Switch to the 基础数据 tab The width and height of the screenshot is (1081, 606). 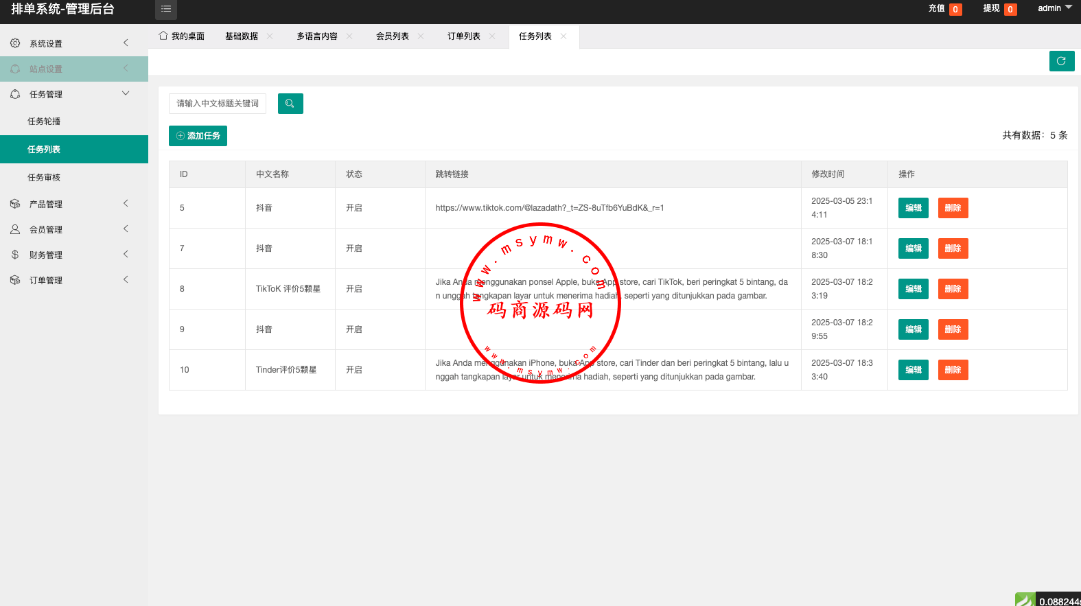(x=242, y=36)
